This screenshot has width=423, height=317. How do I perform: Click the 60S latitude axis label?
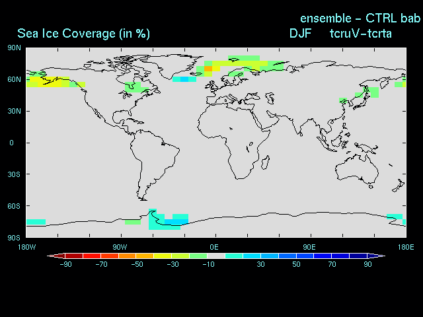pyautogui.click(x=14, y=206)
